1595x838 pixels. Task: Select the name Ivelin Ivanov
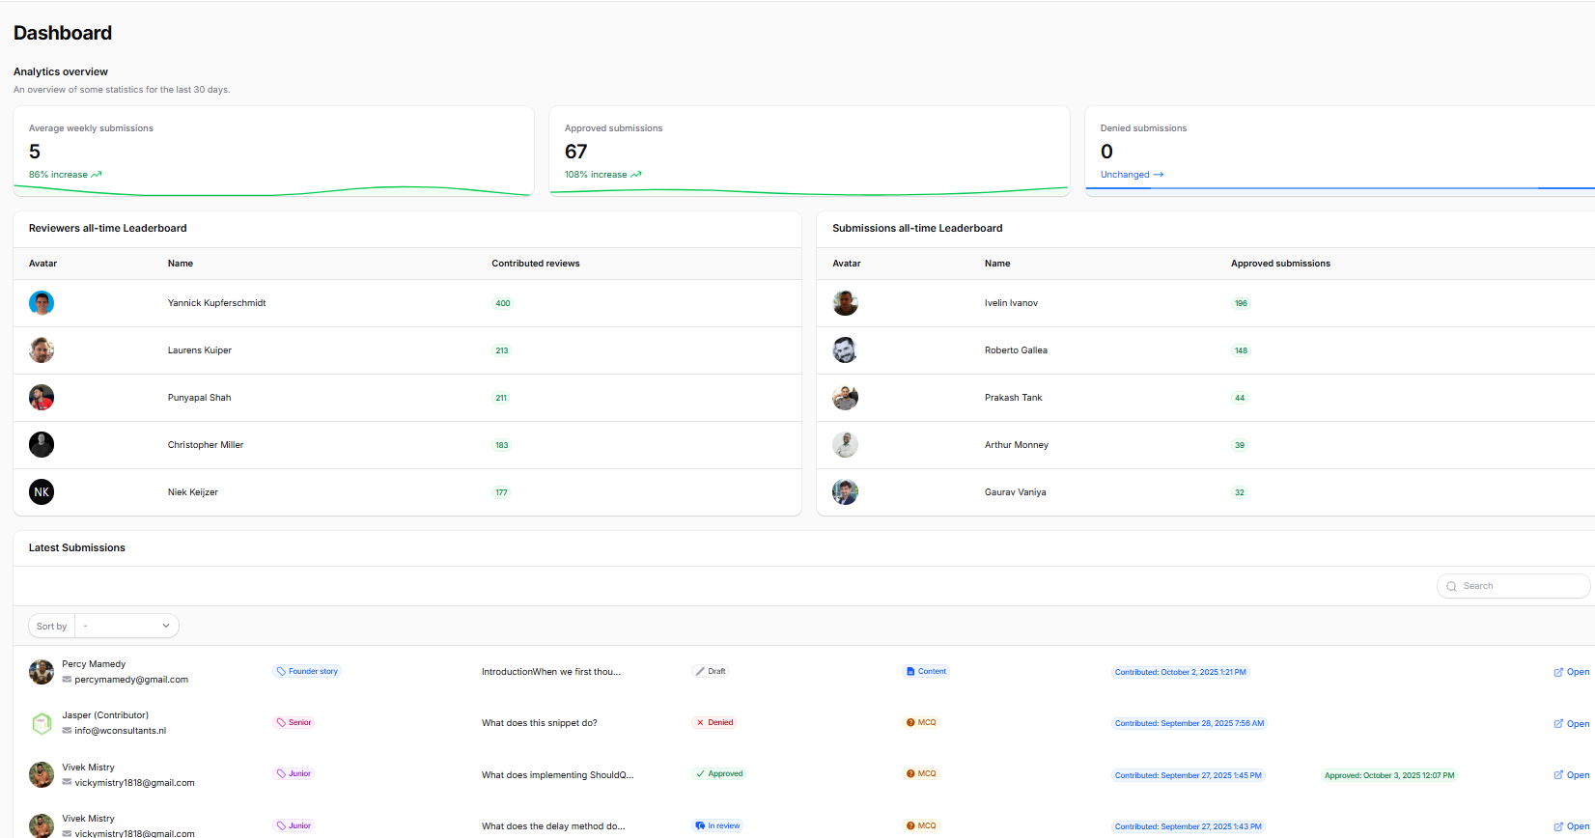[x=1011, y=303]
